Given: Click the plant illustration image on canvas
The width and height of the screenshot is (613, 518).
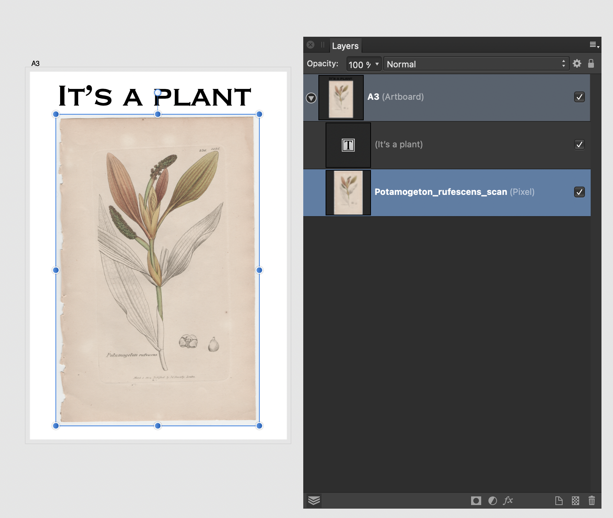Looking at the screenshot, I should [x=158, y=270].
